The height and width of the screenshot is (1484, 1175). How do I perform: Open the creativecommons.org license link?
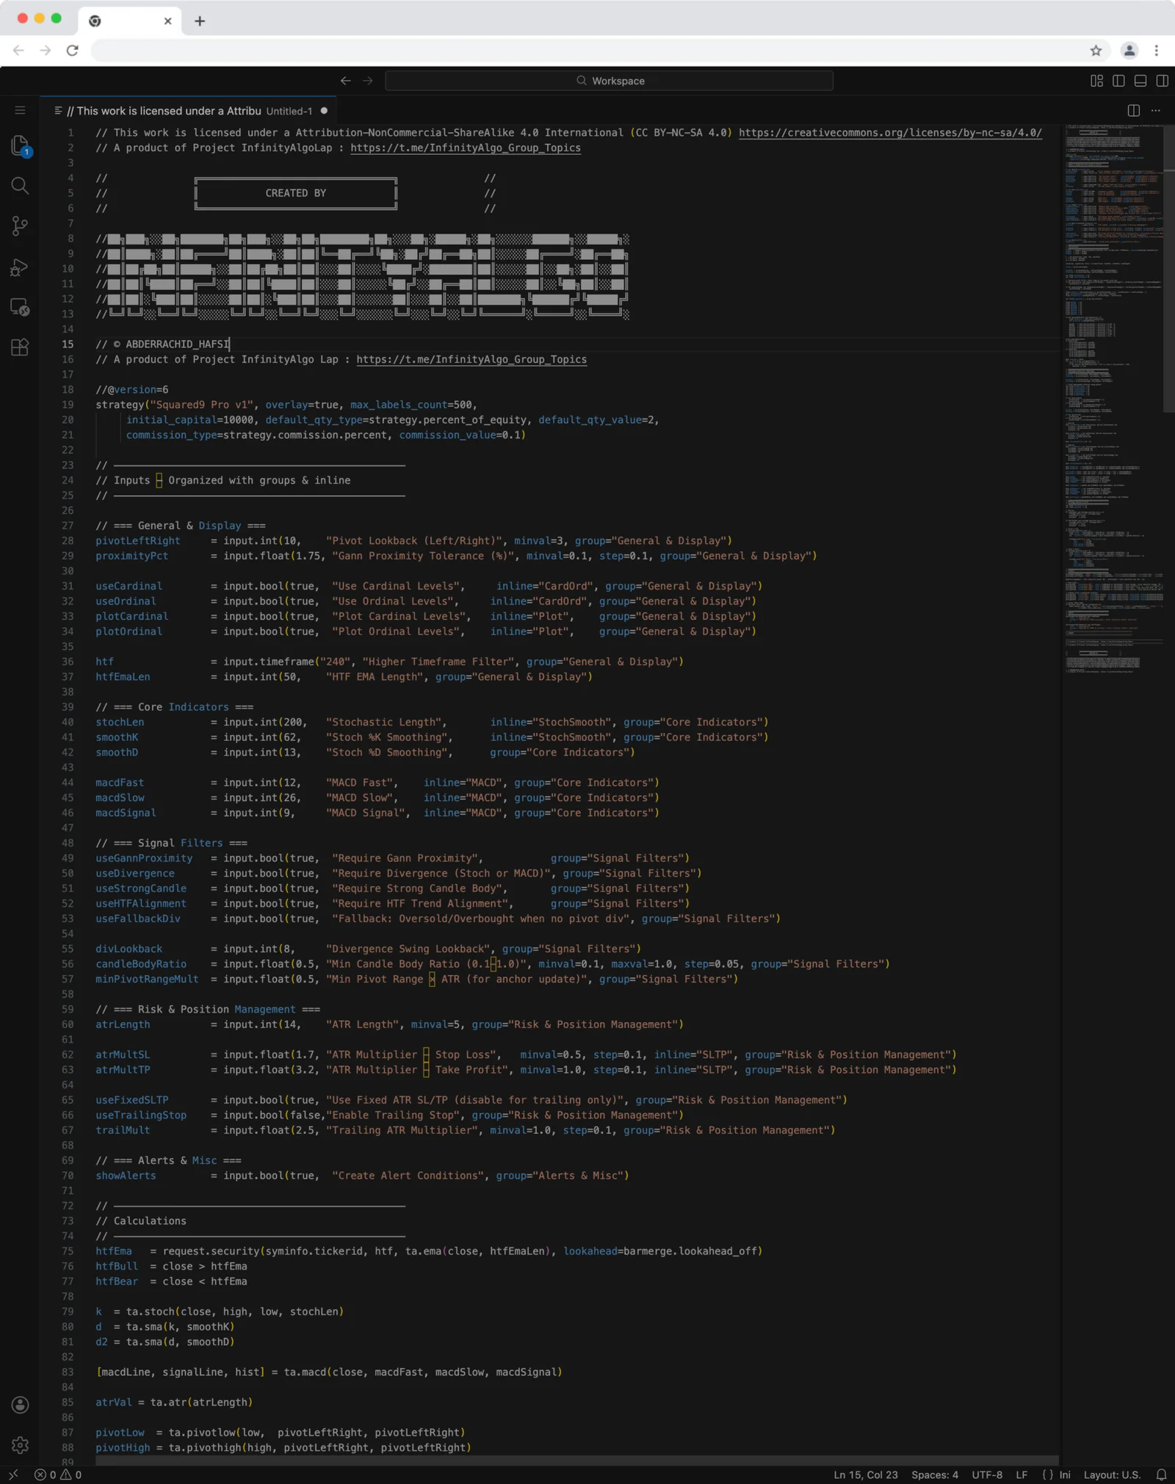click(x=890, y=133)
